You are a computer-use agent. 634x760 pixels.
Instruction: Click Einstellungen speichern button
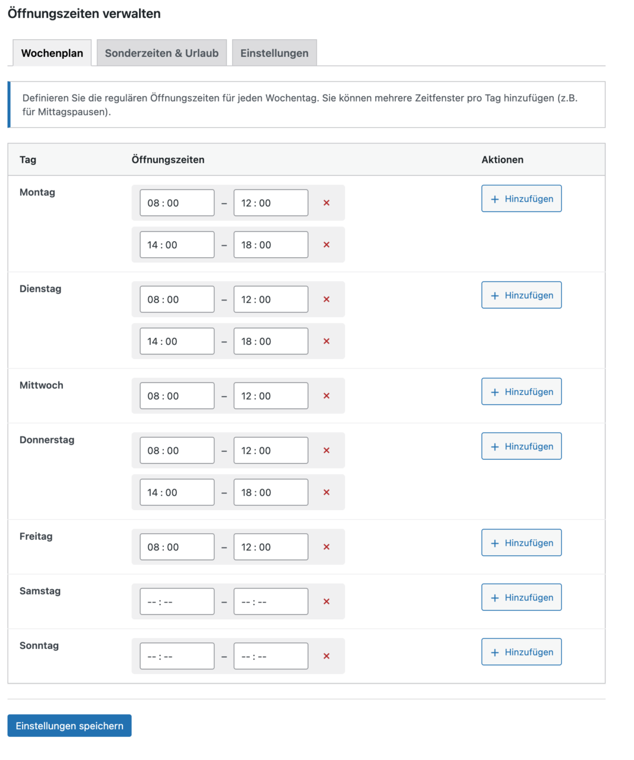69,726
